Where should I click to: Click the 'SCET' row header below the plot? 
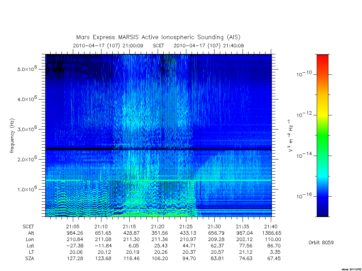click(x=28, y=227)
